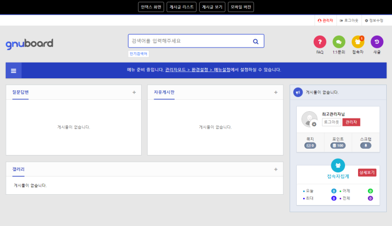
Task: Click the gnuboard logo
Action: point(29,43)
